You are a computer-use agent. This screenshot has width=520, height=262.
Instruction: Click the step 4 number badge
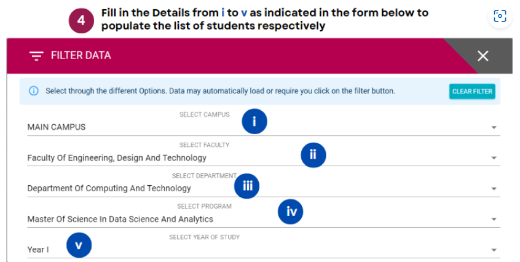pos(81,20)
